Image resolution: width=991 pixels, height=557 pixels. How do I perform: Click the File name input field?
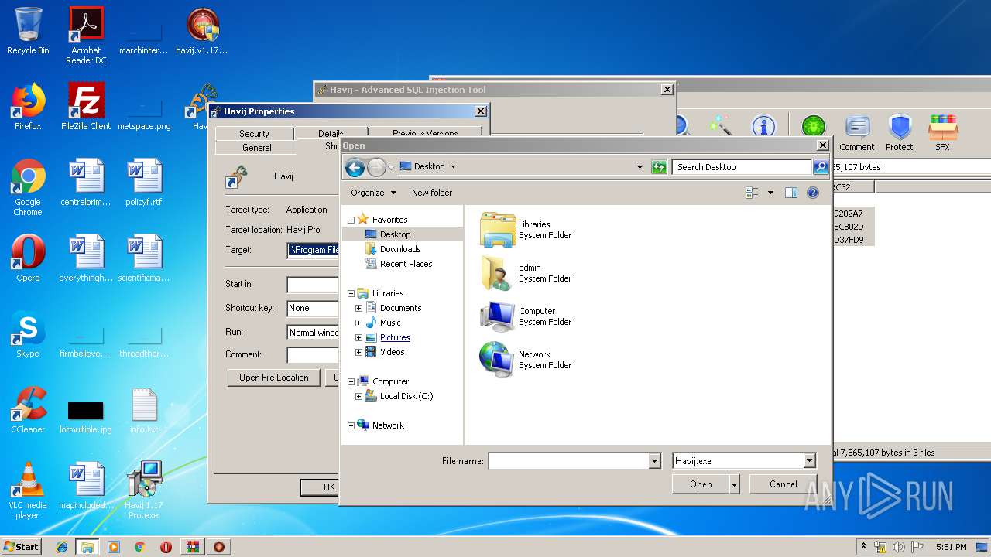click(x=568, y=461)
